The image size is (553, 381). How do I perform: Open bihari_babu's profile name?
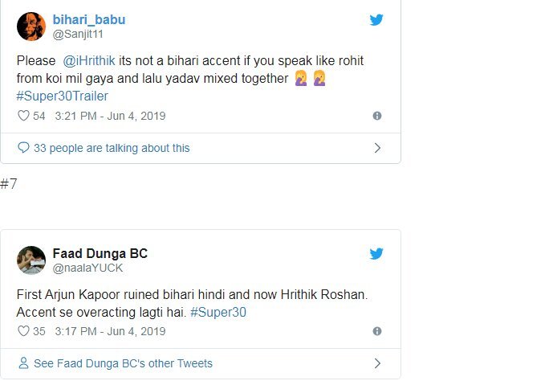pos(89,19)
